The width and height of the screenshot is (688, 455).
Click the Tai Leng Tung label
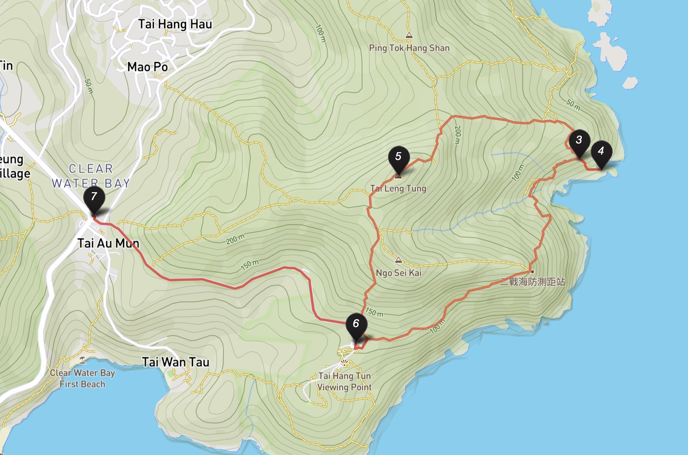398,189
